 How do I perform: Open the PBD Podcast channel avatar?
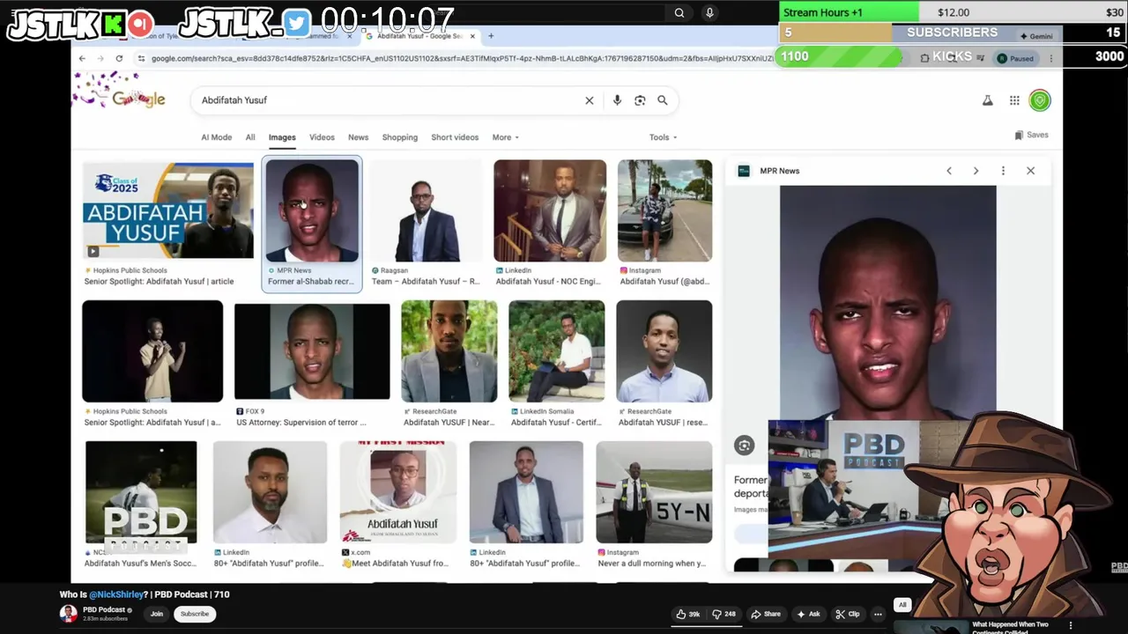[68, 614]
